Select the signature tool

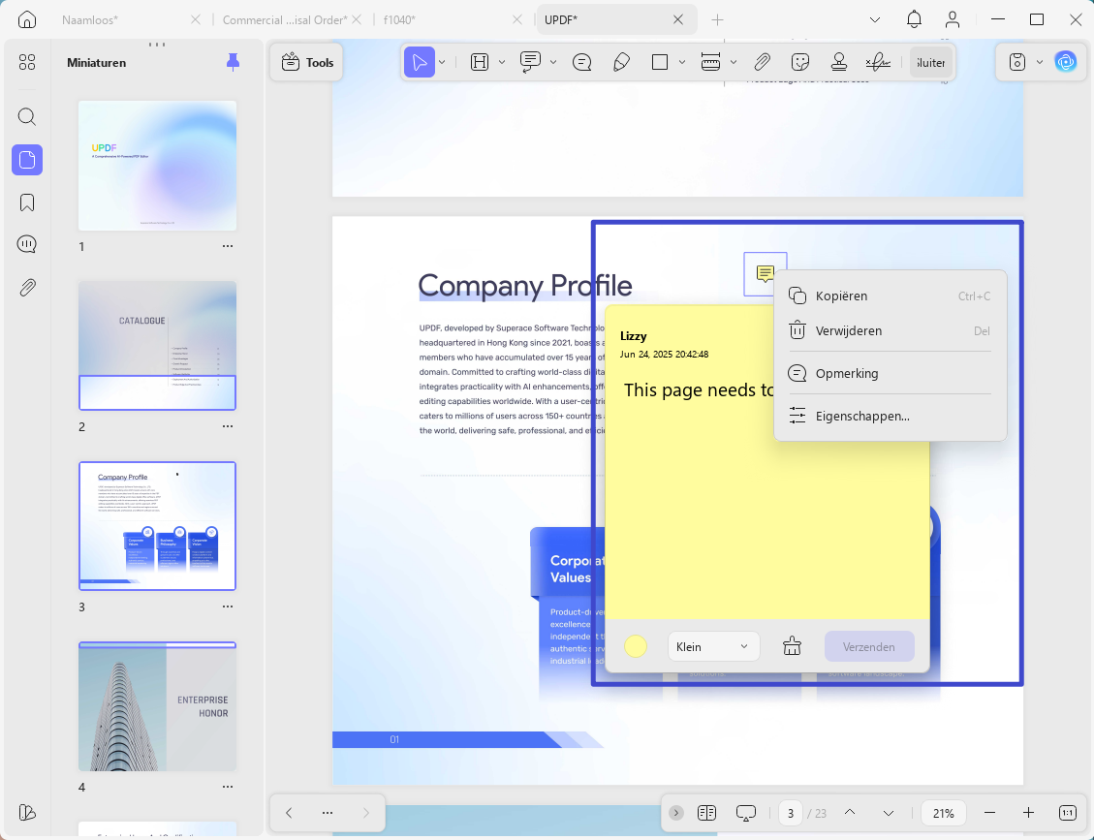click(878, 62)
